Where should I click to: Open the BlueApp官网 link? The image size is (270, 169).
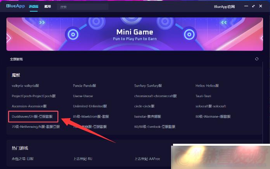point(224,7)
